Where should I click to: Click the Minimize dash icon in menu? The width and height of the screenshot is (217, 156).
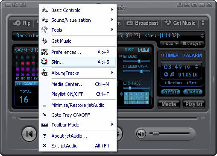(x=44, y=106)
